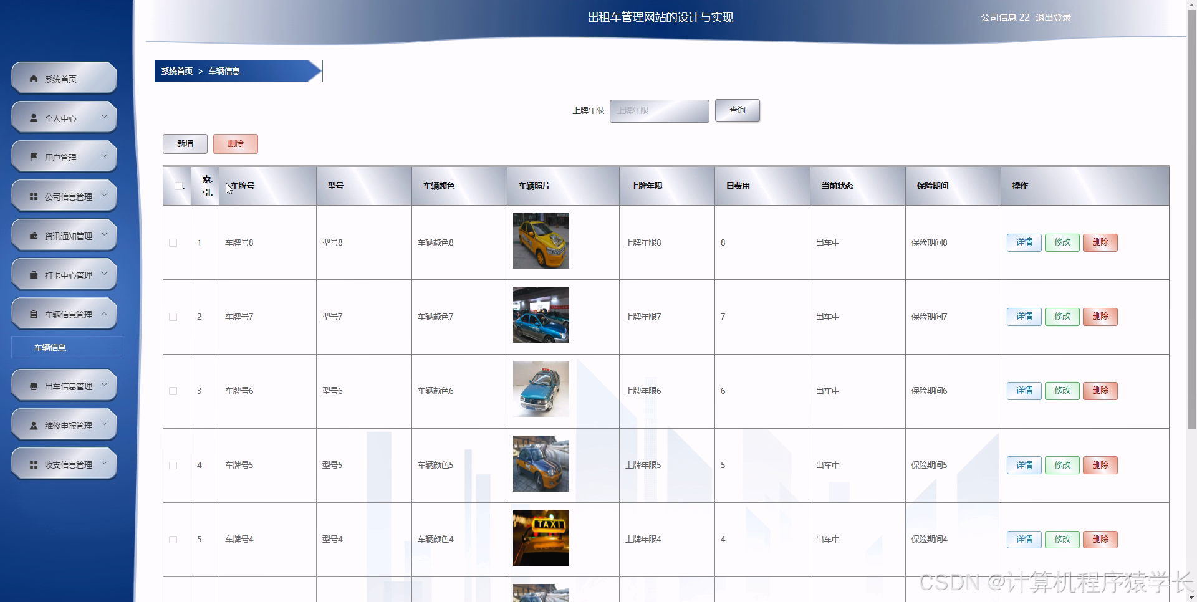This screenshot has width=1197, height=602.
Task: Open 详情 for row 车牌号5
Action: pos(1024,465)
